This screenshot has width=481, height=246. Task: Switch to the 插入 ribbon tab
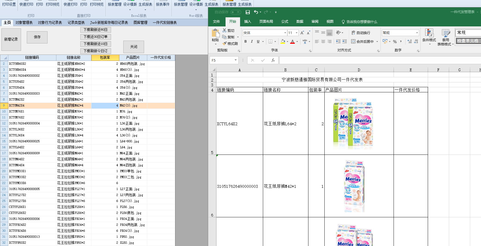(248, 22)
